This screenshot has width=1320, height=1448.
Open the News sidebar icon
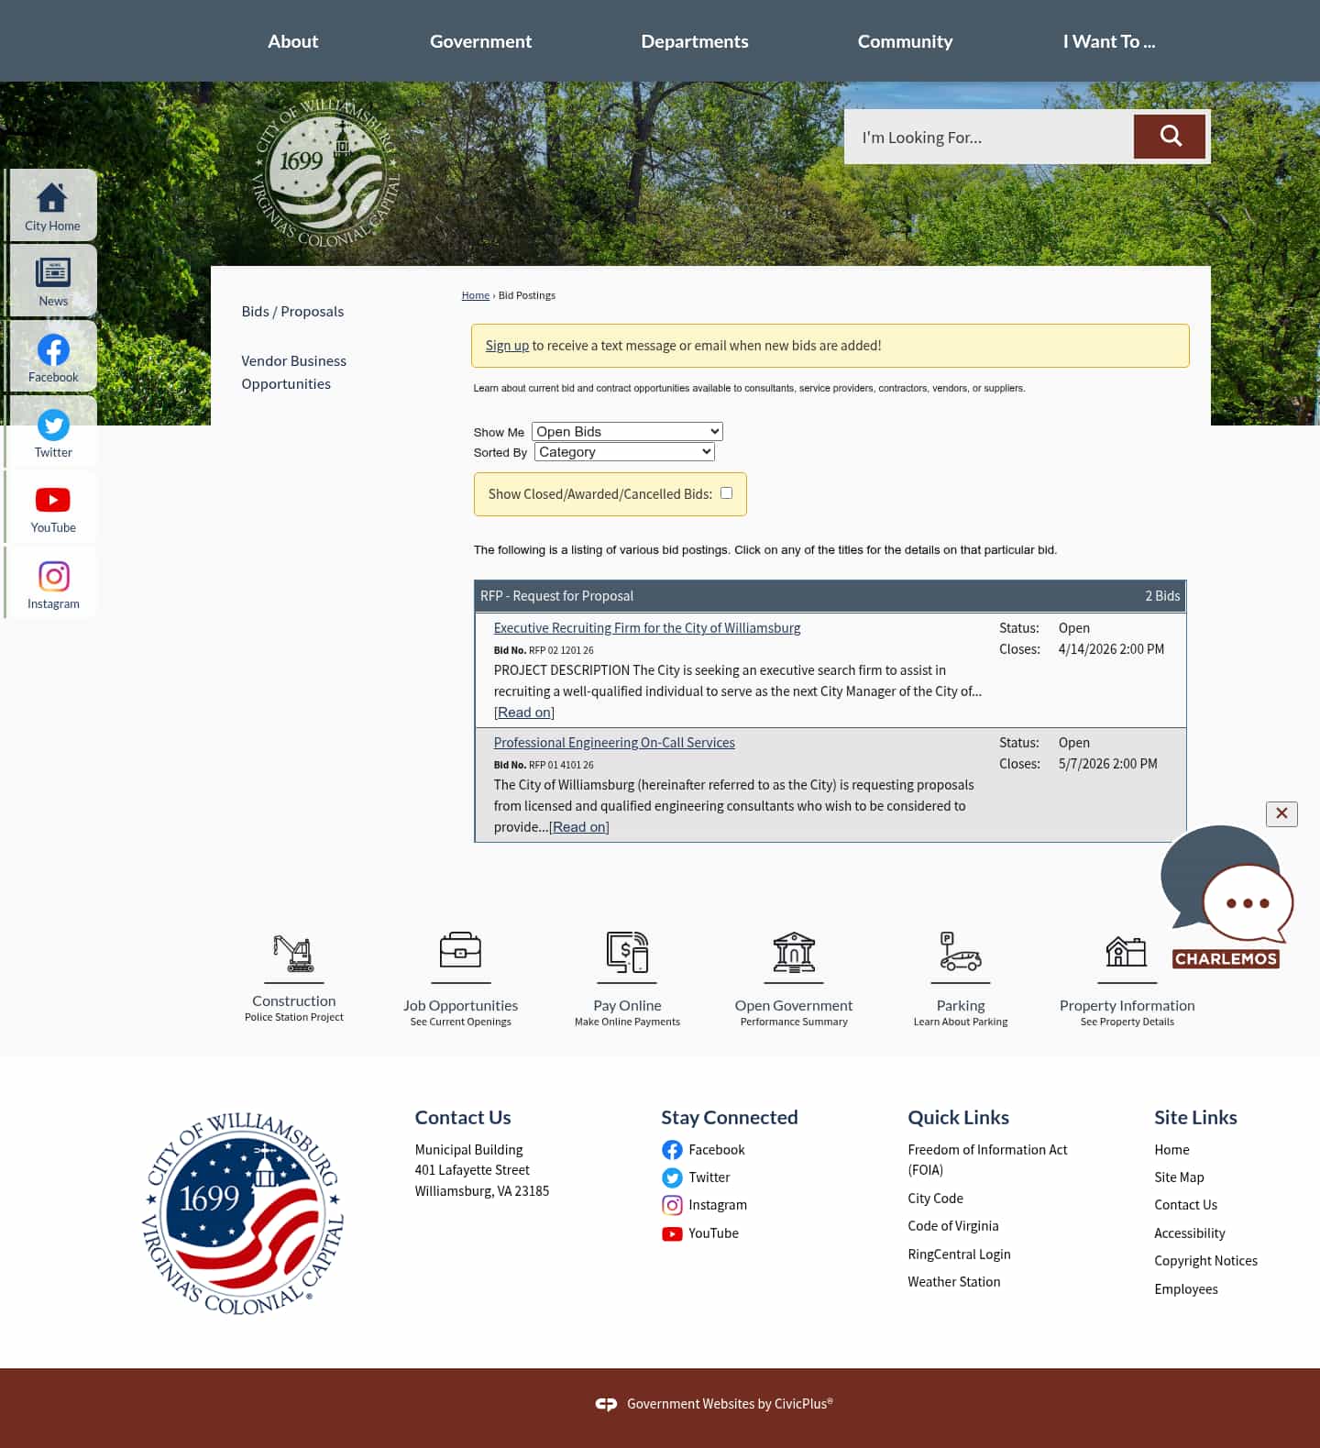[52, 272]
